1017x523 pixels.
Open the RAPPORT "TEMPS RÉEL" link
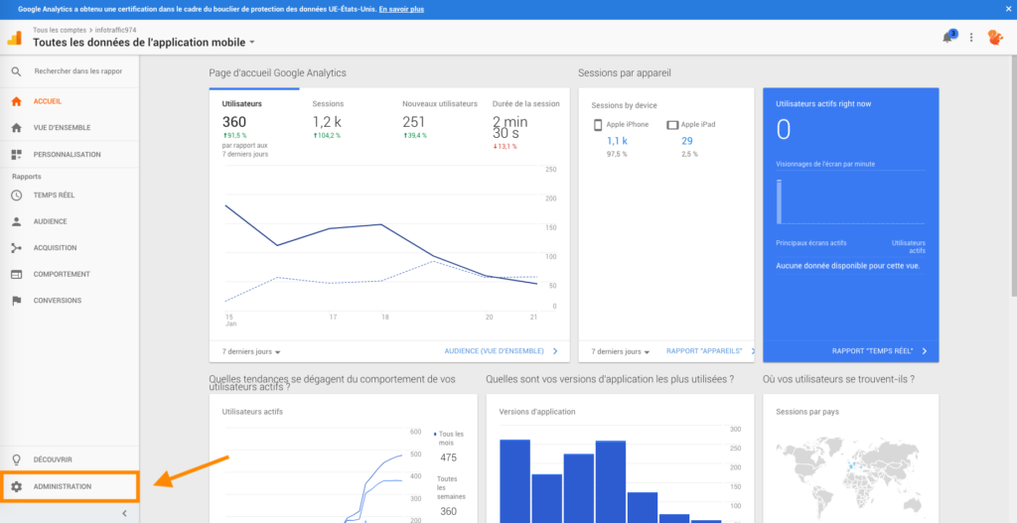pos(880,351)
